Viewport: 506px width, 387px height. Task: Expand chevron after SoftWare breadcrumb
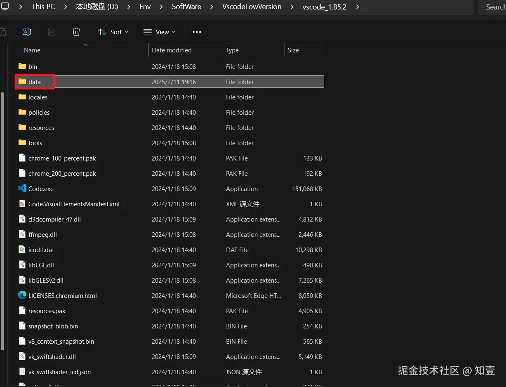click(212, 7)
